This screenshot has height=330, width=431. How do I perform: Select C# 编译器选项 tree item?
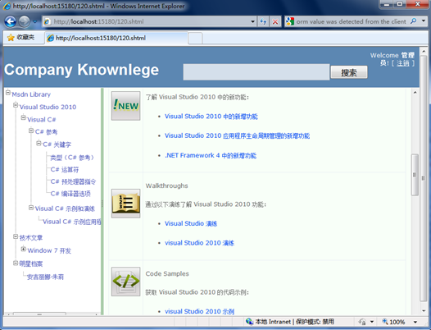click(x=70, y=194)
